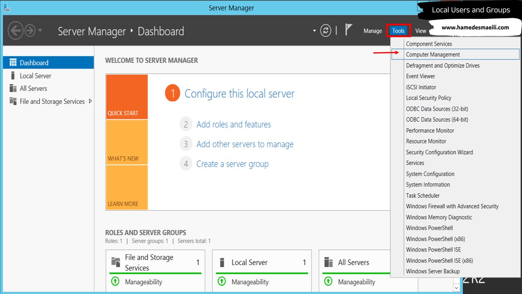Screen dimensions: 522x294
Task: Click the Server Manager title bar icon
Action: pos(7,7)
